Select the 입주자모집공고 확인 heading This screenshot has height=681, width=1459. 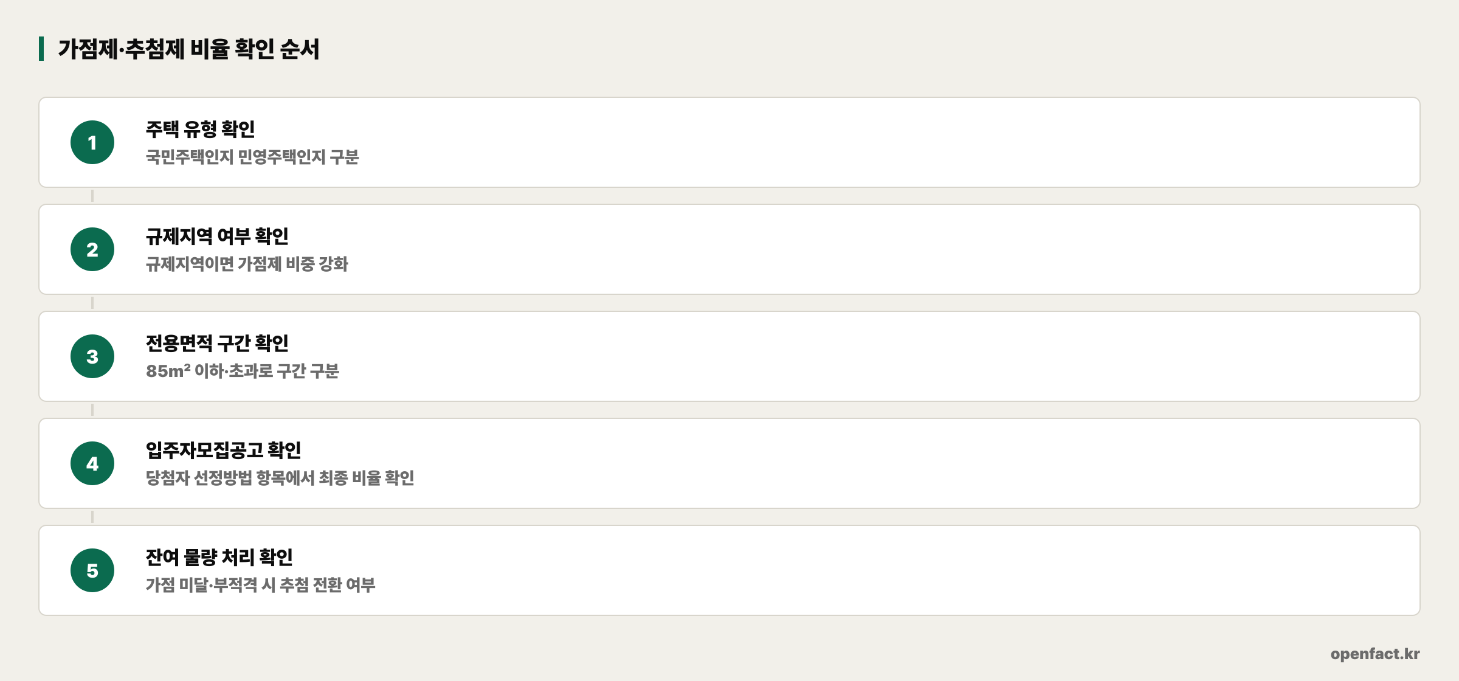tap(223, 450)
